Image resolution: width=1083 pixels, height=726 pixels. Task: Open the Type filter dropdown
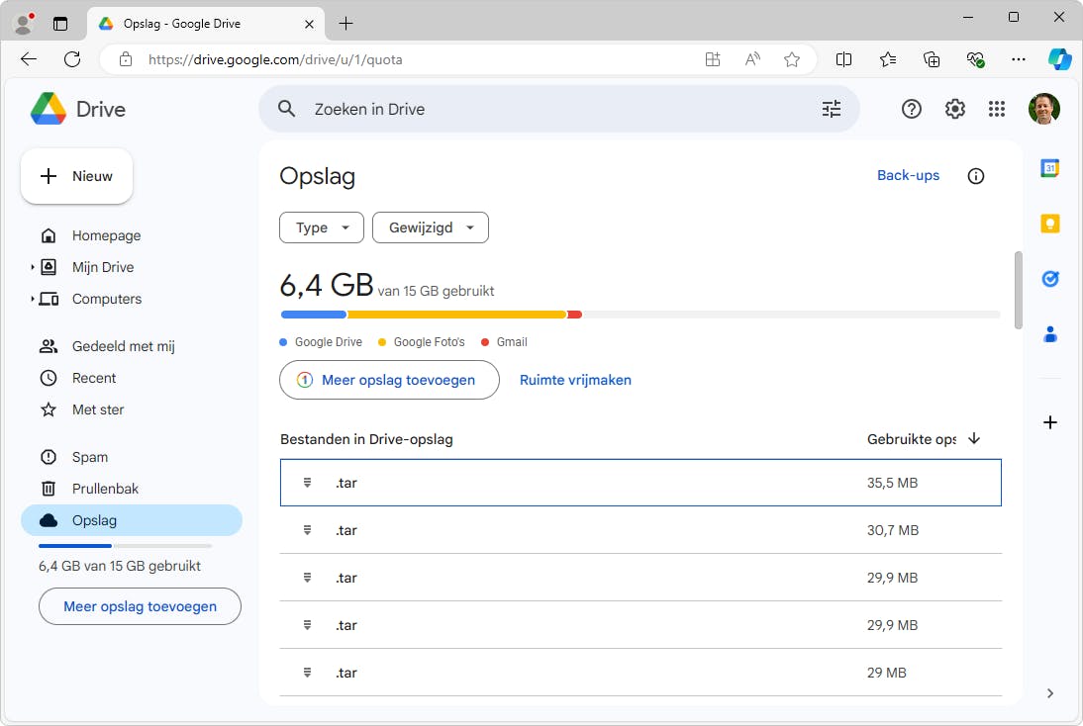[322, 227]
